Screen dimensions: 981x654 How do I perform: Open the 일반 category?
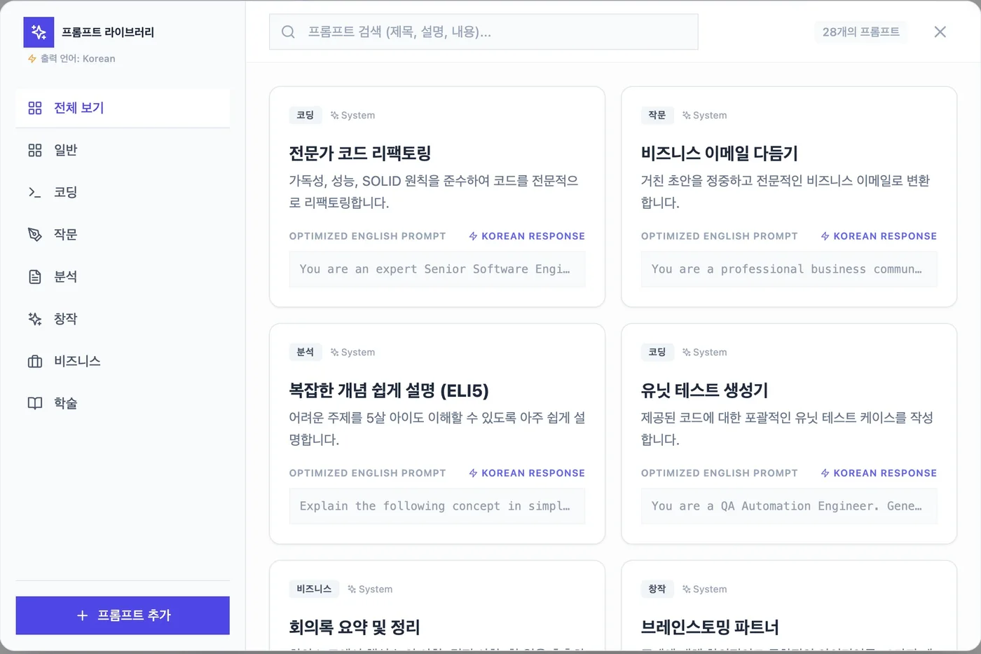pos(123,150)
